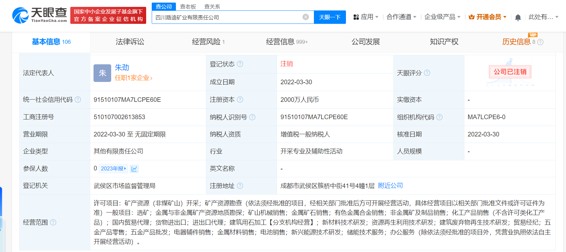The height and width of the screenshot is (252, 566).
Task: Click the TianYanCha logo
Action: (40, 15)
